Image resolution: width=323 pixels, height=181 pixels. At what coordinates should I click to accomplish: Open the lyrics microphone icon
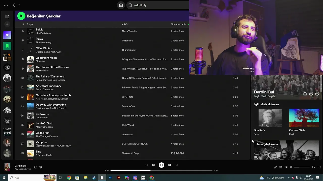tap(275, 167)
